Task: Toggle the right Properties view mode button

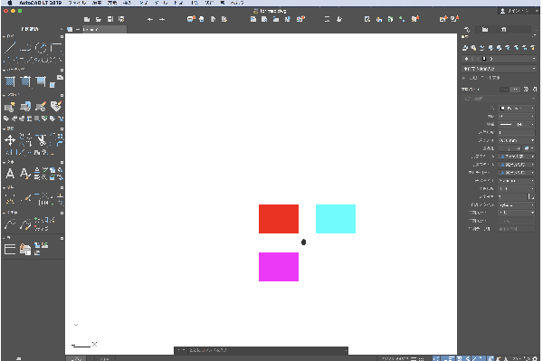Action: pos(516,90)
